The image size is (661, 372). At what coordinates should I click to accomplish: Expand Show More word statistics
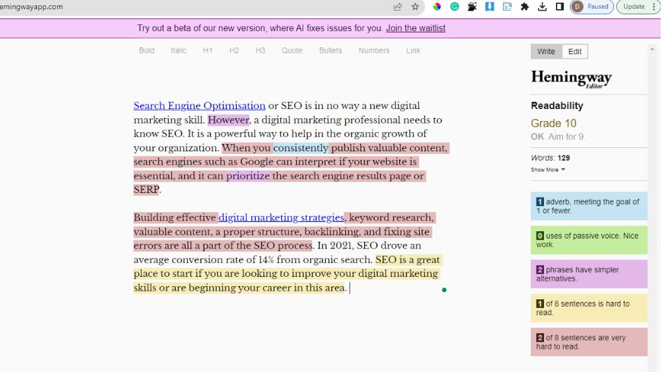point(547,170)
